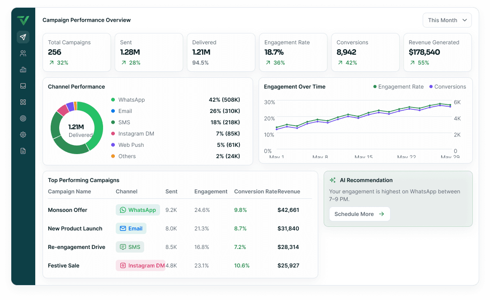Click Schedule More button
Screen dimensions: 490x300
[360, 214]
